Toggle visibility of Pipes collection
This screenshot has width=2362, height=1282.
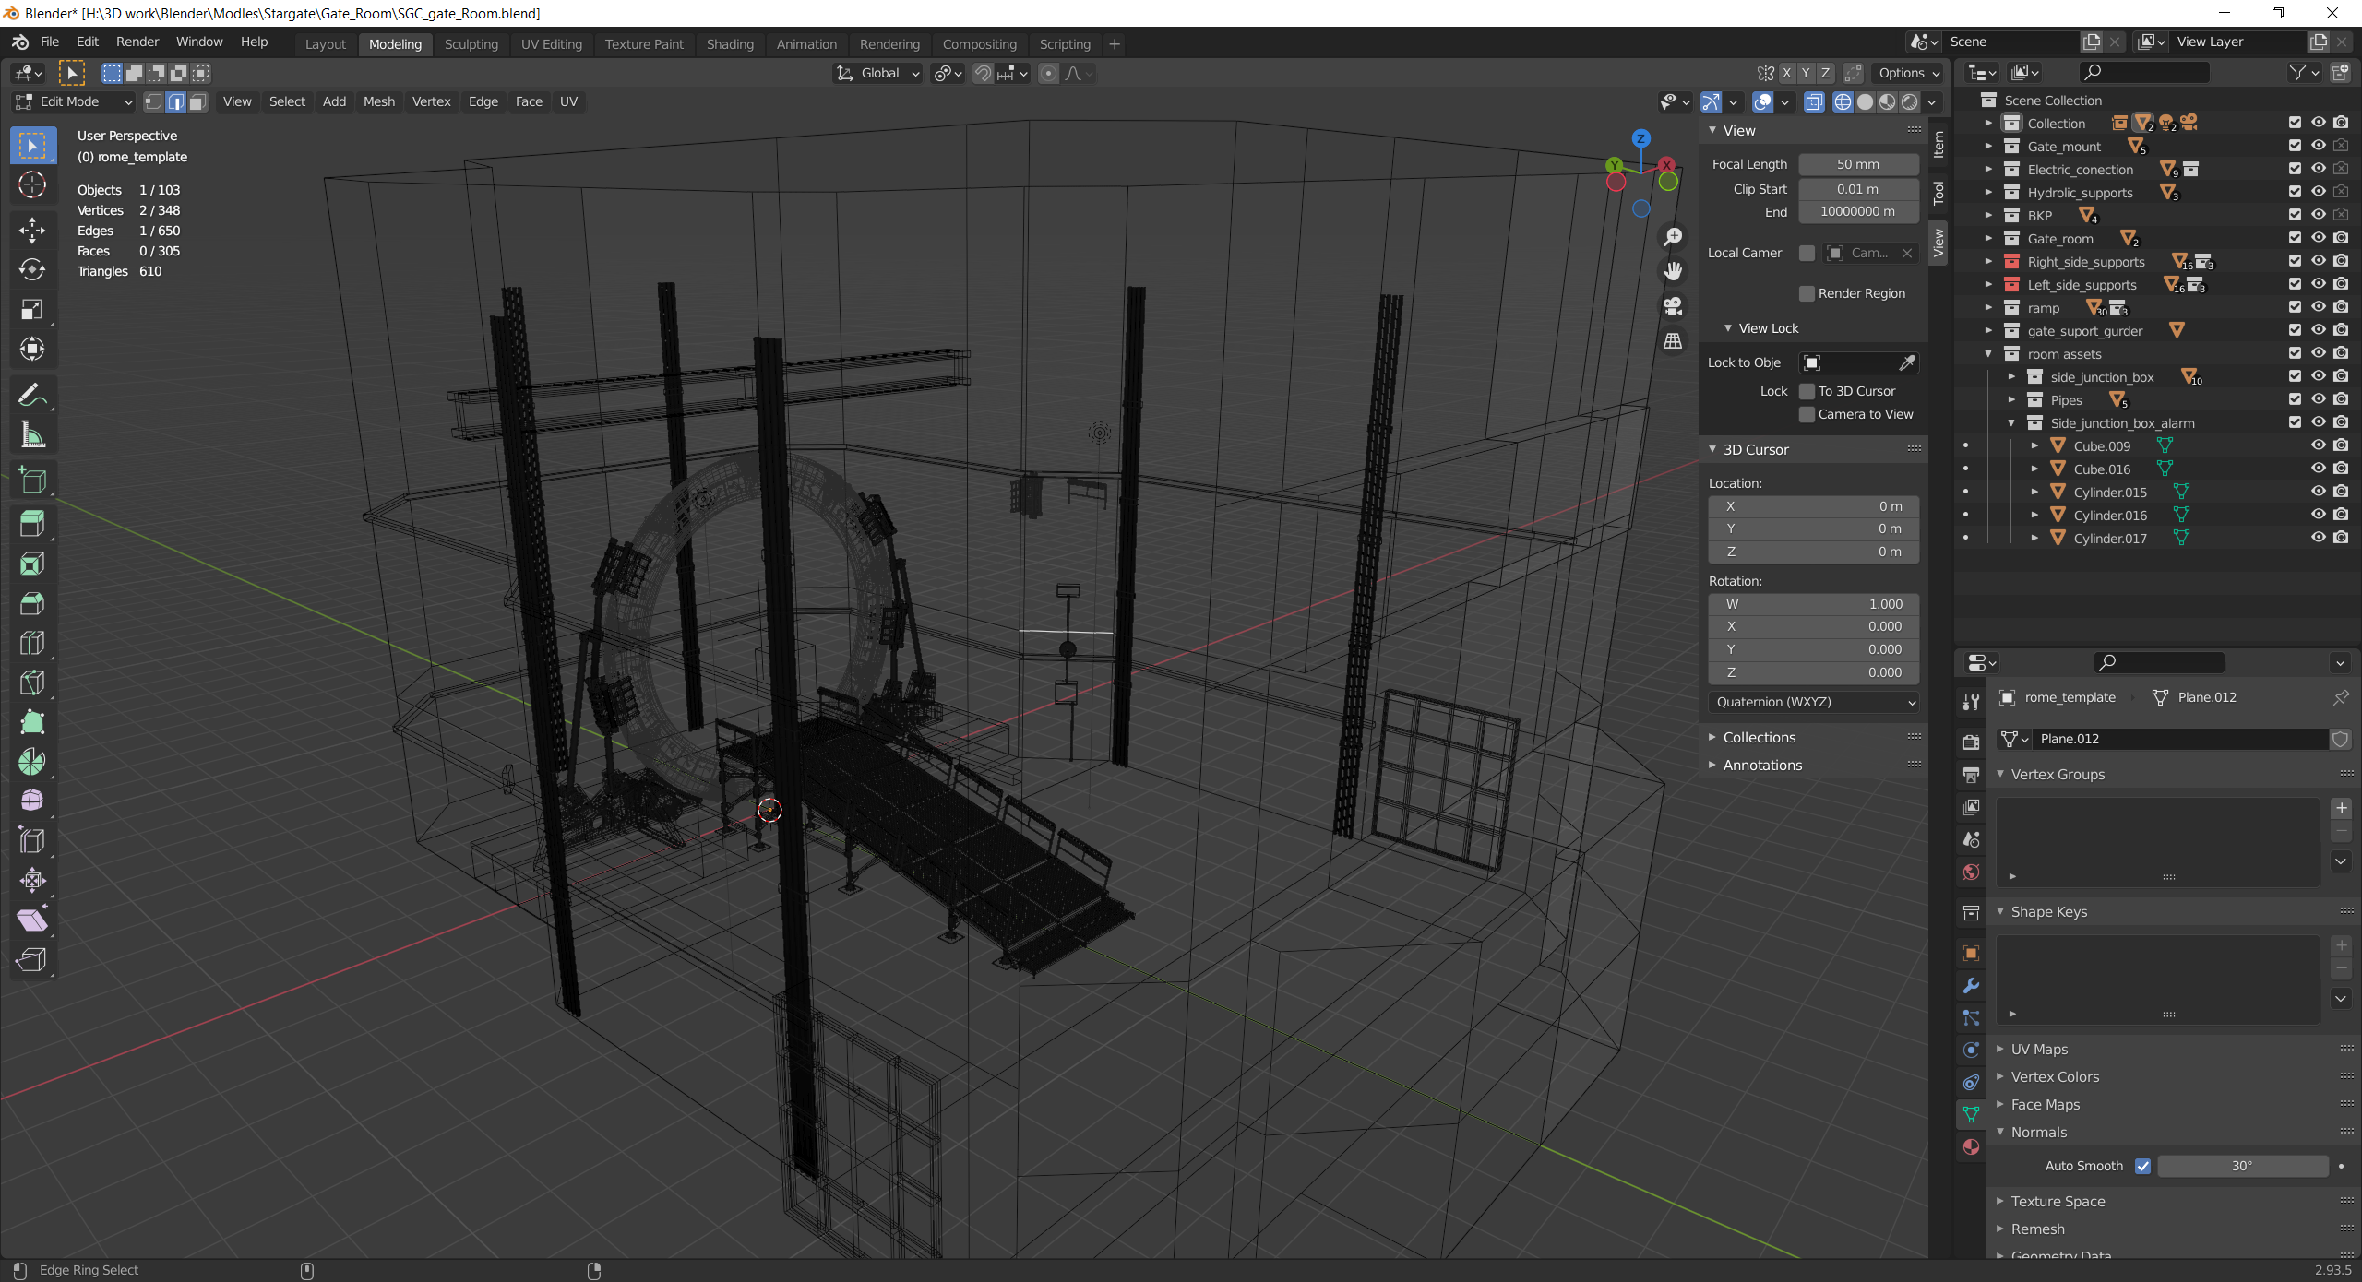click(2318, 399)
